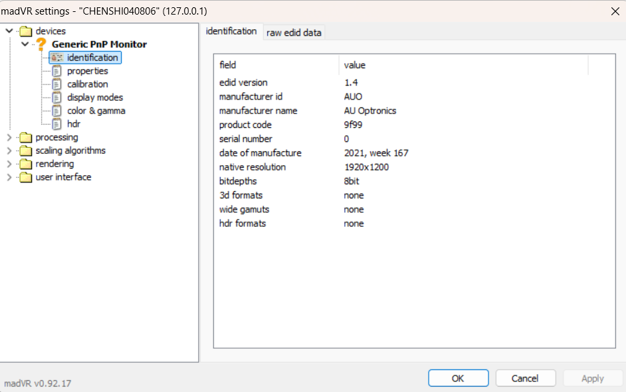Switch to the raw edid data tab
The height and width of the screenshot is (392, 626).
[294, 33]
